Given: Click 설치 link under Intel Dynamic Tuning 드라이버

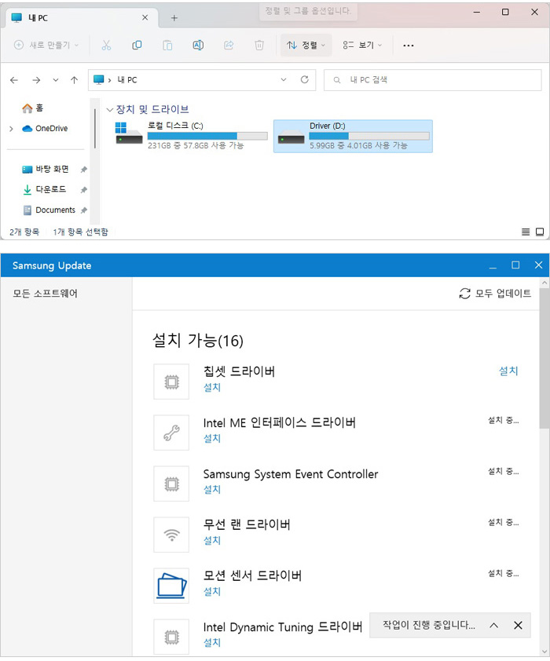Looking at the screenshot, I should pyautogui.click(x=211, y=642).
